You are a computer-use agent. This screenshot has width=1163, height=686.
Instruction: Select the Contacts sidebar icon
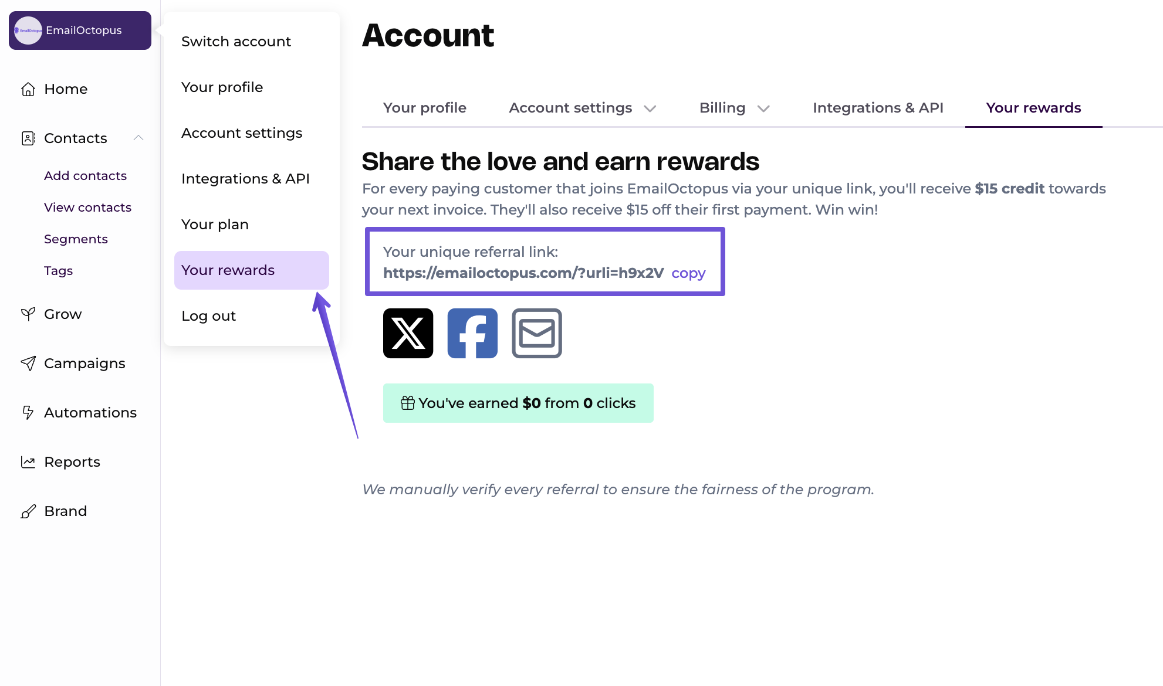28,138
